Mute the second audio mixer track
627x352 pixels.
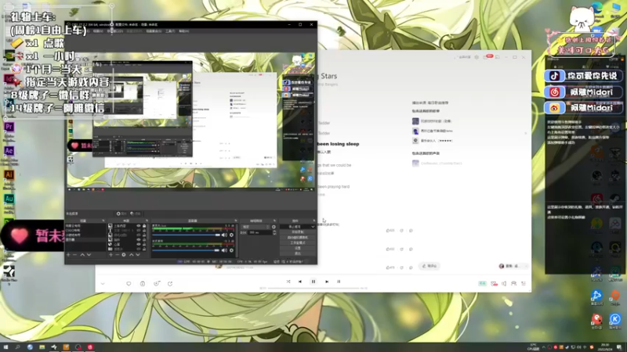click(x=224, y=250)
